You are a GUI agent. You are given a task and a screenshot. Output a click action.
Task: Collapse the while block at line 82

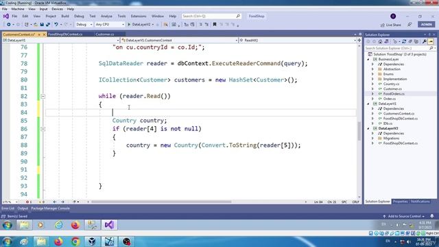43,96
